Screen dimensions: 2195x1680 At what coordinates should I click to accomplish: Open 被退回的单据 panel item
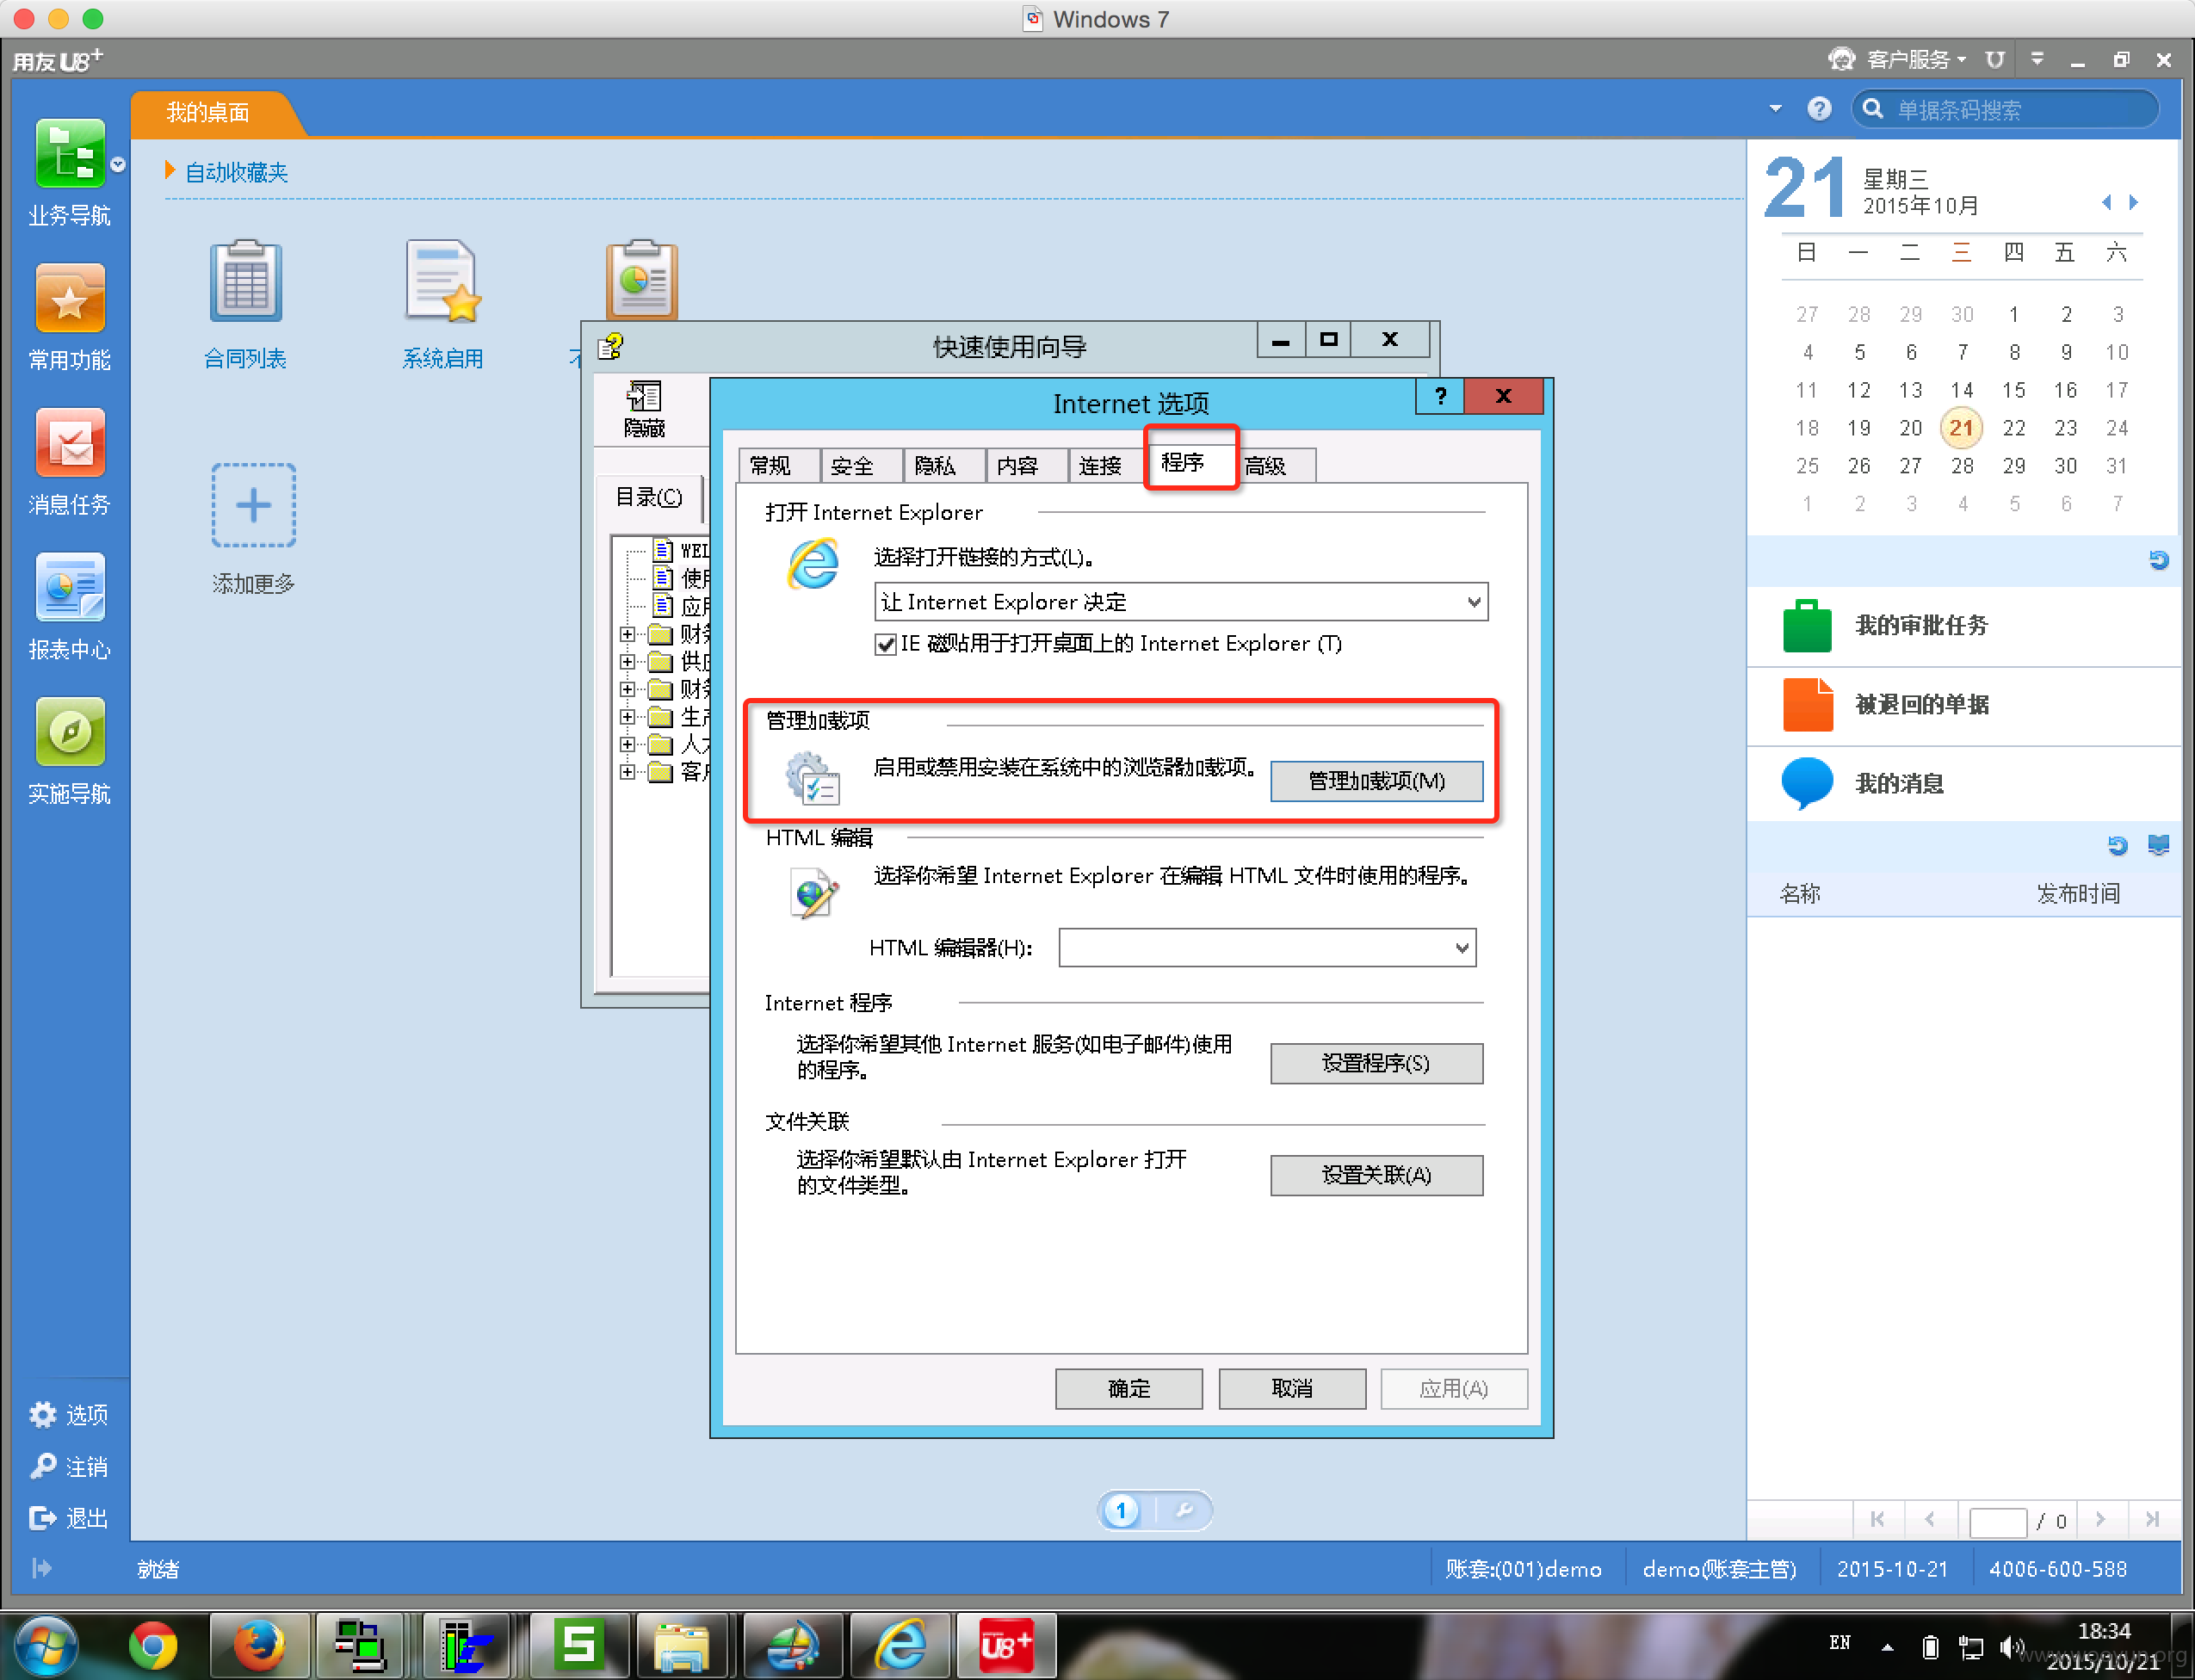[1963, 704]
